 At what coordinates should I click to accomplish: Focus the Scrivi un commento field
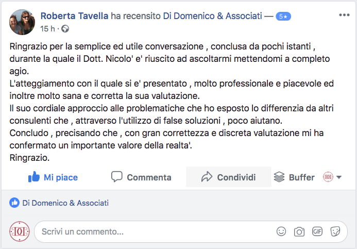pyautogui.click(x=155, y=231)
